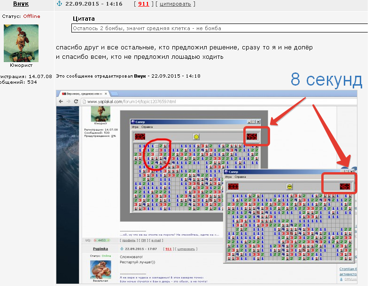Click the page icon in the address bar
The width and height of the screenshot is (372, 286).
click(84, 102)
